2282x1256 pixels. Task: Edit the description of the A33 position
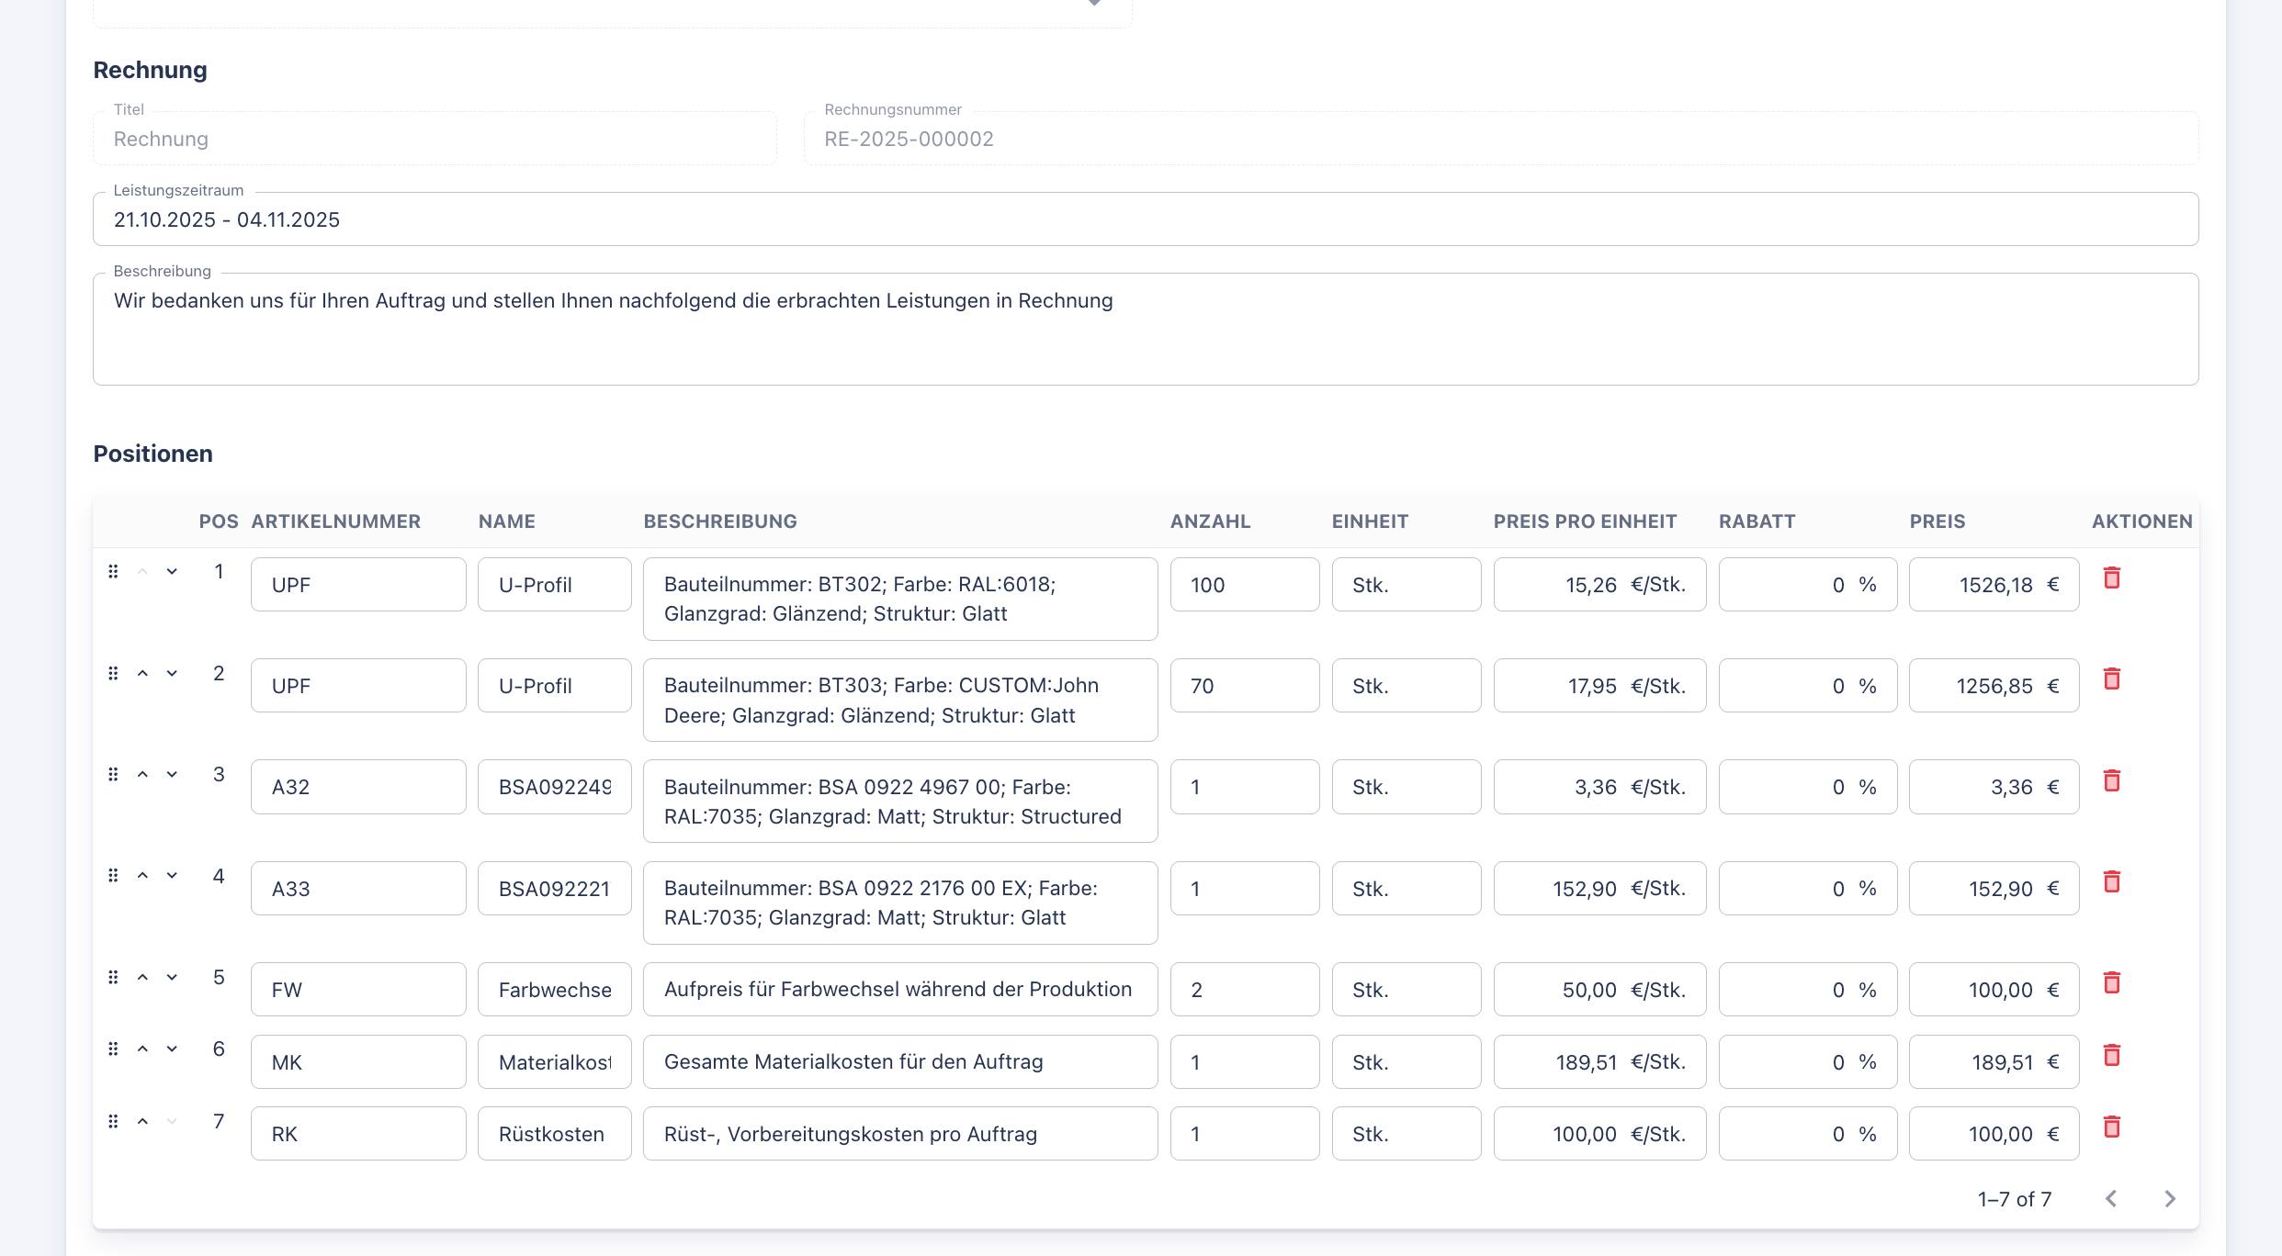point(899,903)
